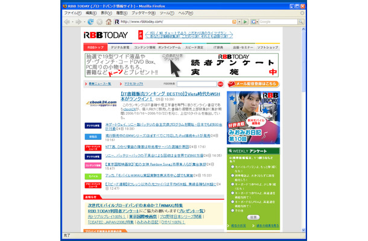
Task: Reload the page with the refresh icon
Action: [90, 22]
